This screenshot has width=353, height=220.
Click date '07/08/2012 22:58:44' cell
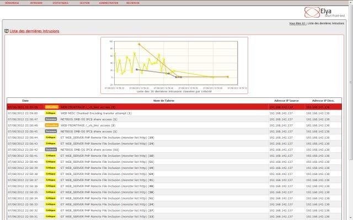coord(23,137)
